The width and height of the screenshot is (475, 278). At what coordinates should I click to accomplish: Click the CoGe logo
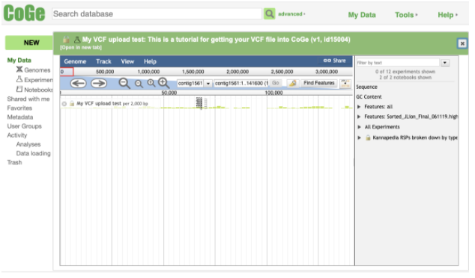coord(24,13)
